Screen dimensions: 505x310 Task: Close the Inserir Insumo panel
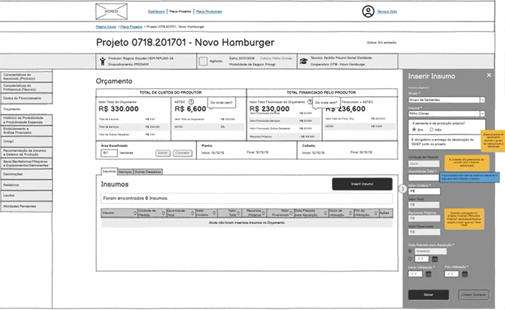click(489, 75)
